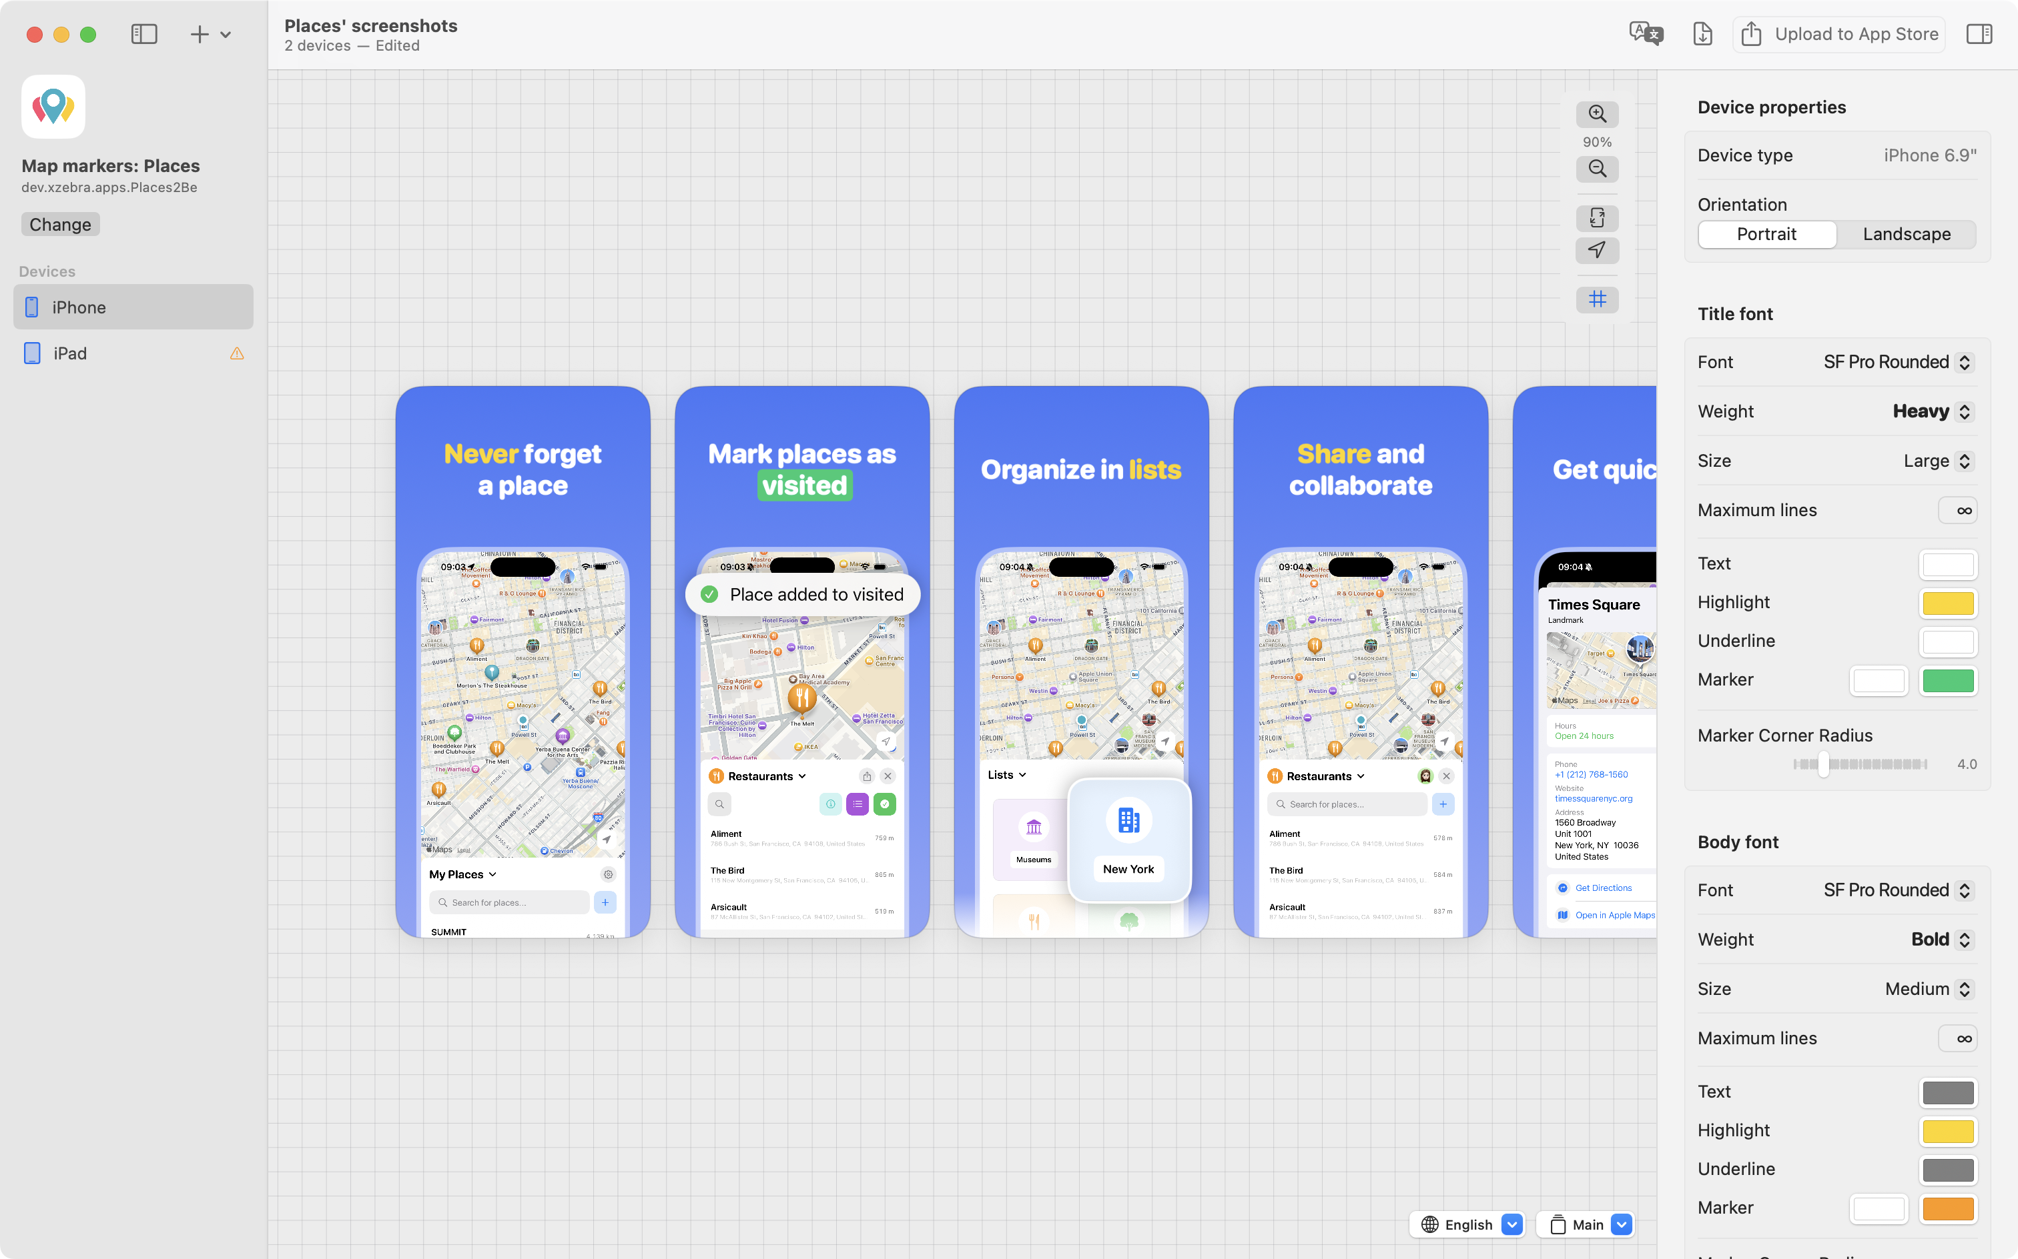
Task: Select the Share and collaborate screenshot
Action: click(1361, 662)
